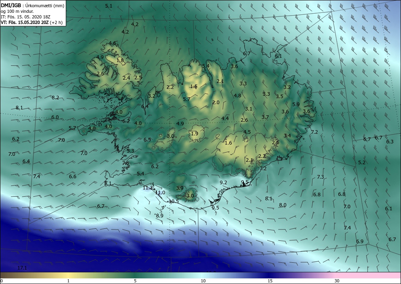This screenshot has height=284, width=401.
Task: Click the 2.0 value on the map
Action: (216, 103)
